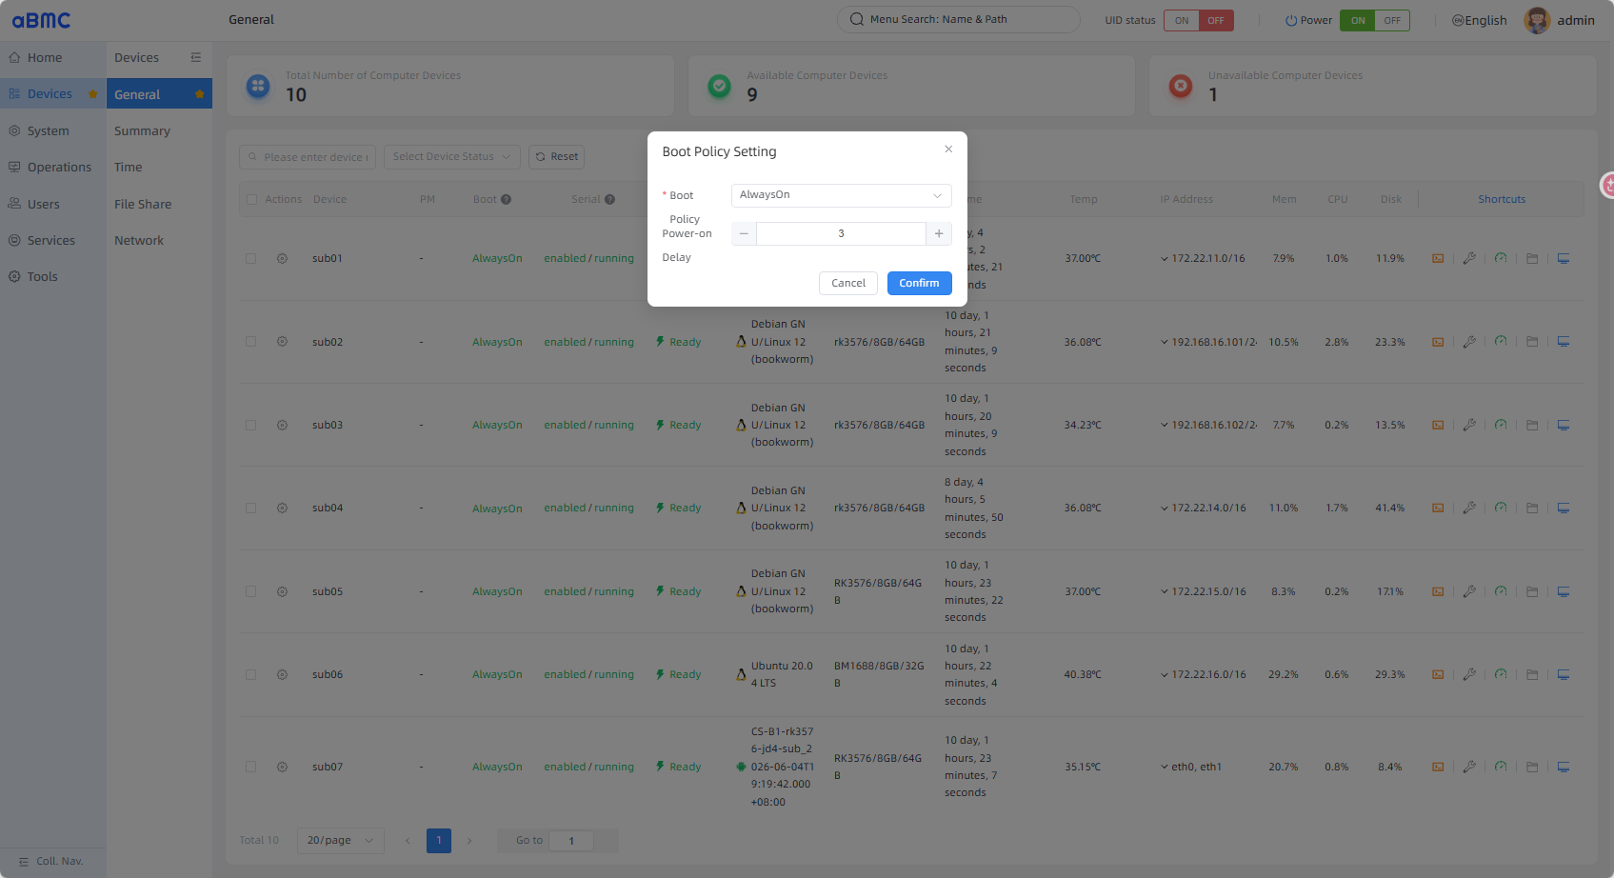The image size is (1614, 878).
Task: Open the remote desktop monitor icon for sub03
Action: [1564, 425]
